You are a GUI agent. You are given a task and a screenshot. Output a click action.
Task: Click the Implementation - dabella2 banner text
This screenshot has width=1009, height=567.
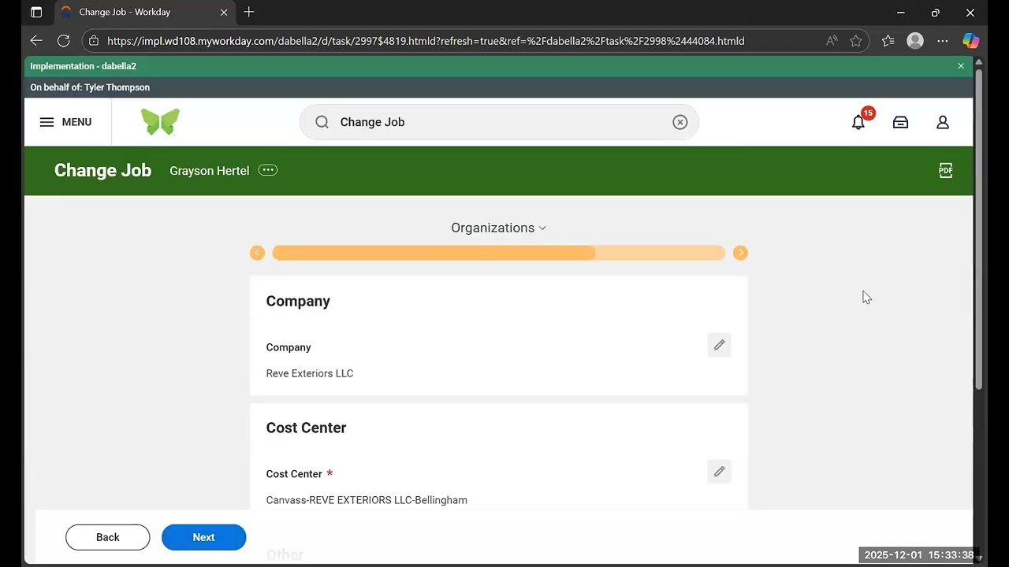[x=83, y=66]
